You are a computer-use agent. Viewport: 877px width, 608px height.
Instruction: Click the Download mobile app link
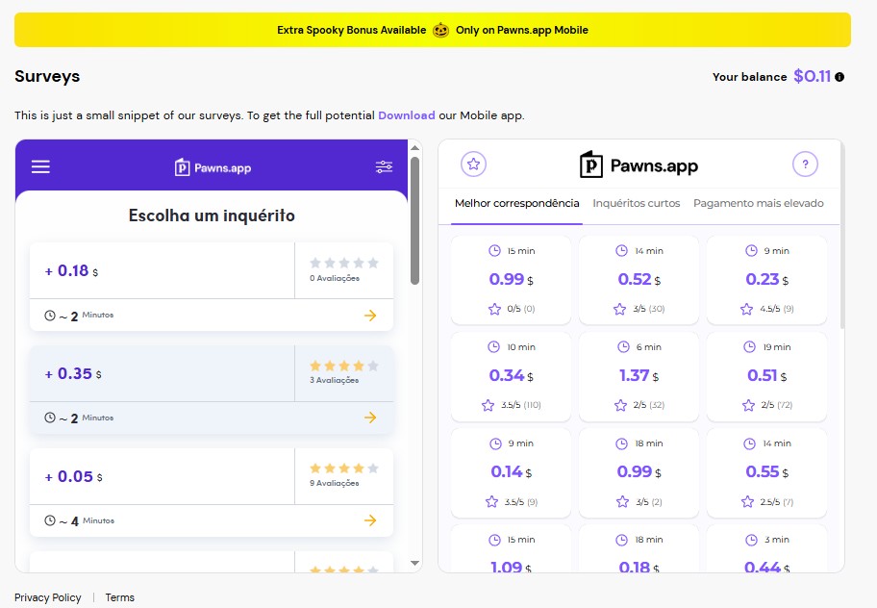click(406, 115)
